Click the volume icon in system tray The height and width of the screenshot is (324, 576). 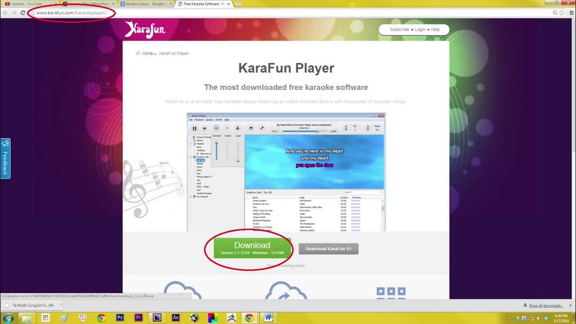pos(538,318)
